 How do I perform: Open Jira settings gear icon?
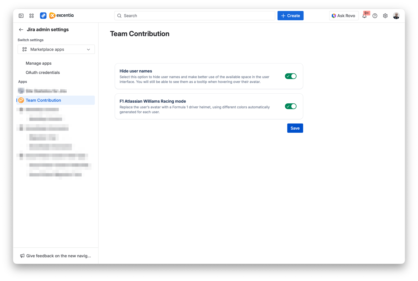[x=385, y=16]
